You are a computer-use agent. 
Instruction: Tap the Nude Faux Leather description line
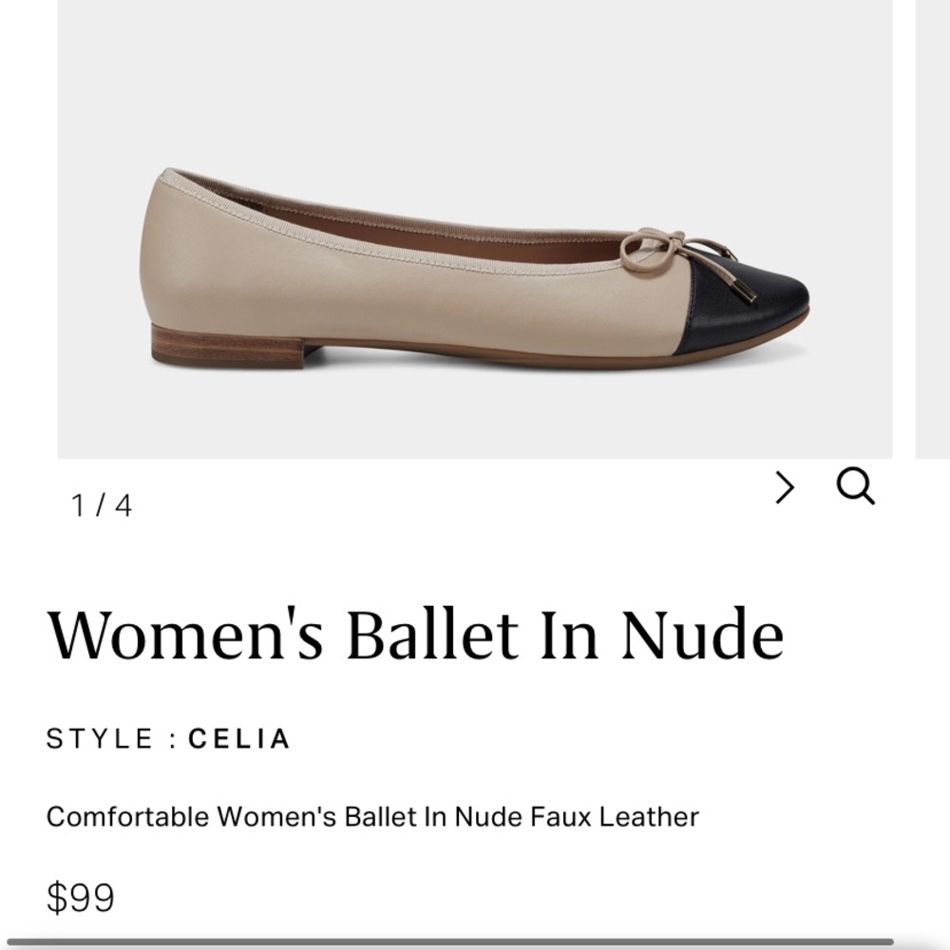click(x=373, y=815)
